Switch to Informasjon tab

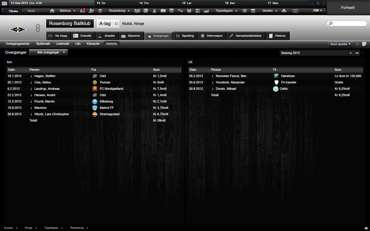click(212, 36)
